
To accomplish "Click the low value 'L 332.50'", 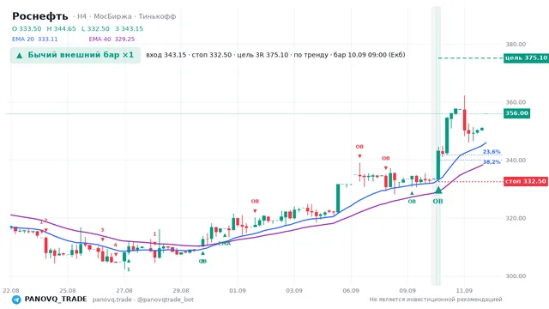I will tap(95, 28).
